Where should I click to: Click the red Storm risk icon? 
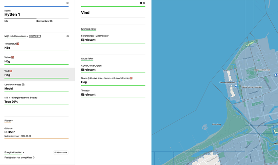tap(131, 78)
